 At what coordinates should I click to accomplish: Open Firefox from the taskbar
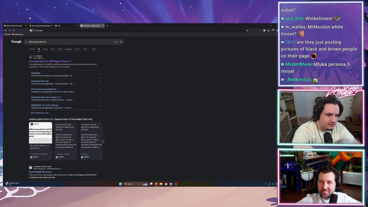pos(156,184)
